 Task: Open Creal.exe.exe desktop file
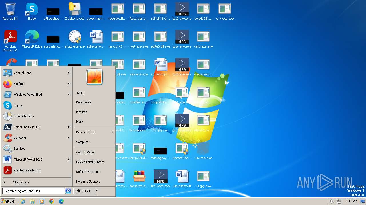pos(75,11)
